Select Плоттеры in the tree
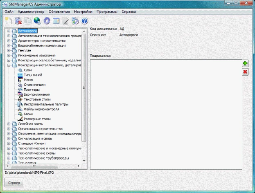The image size is (255, 193). click(32, 90)
